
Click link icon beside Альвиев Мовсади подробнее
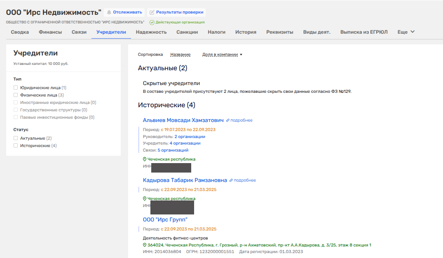[228, 120]
